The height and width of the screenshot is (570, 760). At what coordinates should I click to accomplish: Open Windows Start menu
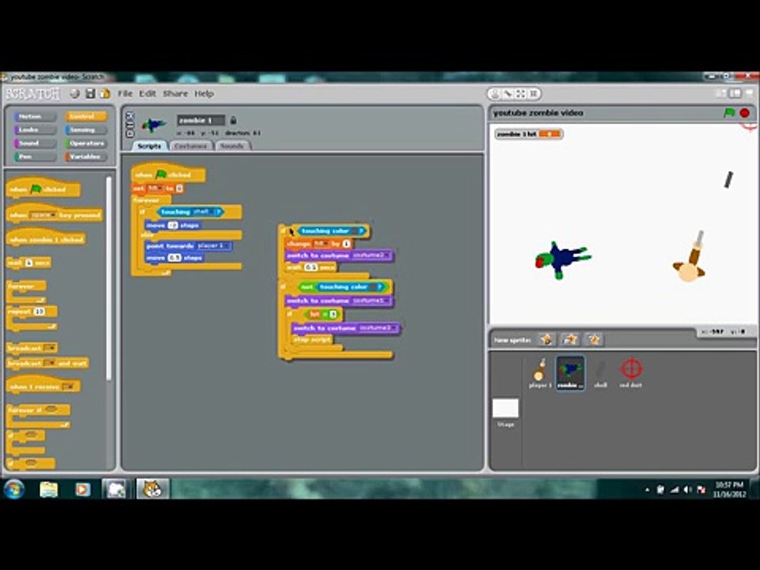coord(14,489)
